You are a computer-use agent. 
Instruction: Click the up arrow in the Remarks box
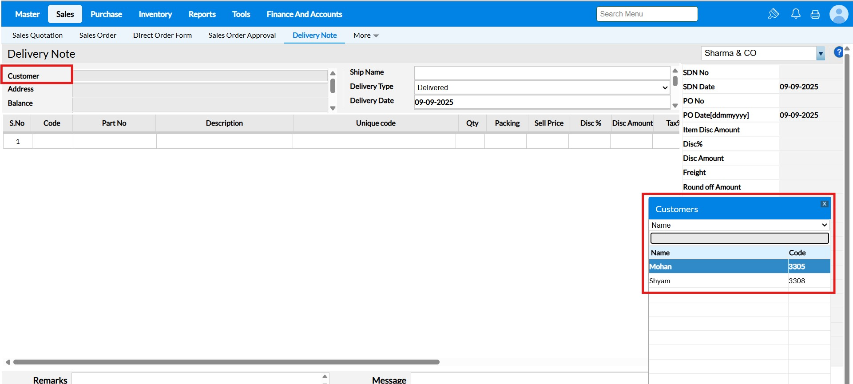[325, 376]
